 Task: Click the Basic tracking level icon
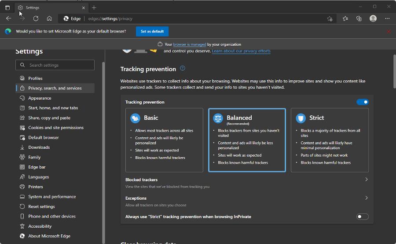click(135, 118)
